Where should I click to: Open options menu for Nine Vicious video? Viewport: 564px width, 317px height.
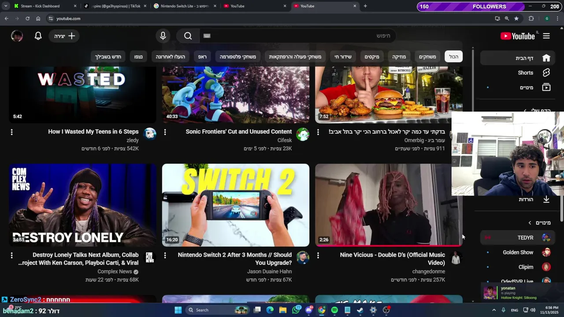coord(318,255)
